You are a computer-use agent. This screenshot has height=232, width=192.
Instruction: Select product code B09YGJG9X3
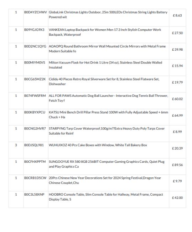pos(34,30)
